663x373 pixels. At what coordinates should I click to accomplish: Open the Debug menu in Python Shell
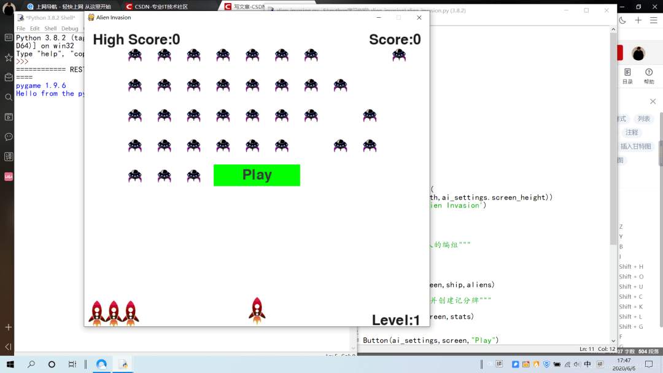point(70,28)
